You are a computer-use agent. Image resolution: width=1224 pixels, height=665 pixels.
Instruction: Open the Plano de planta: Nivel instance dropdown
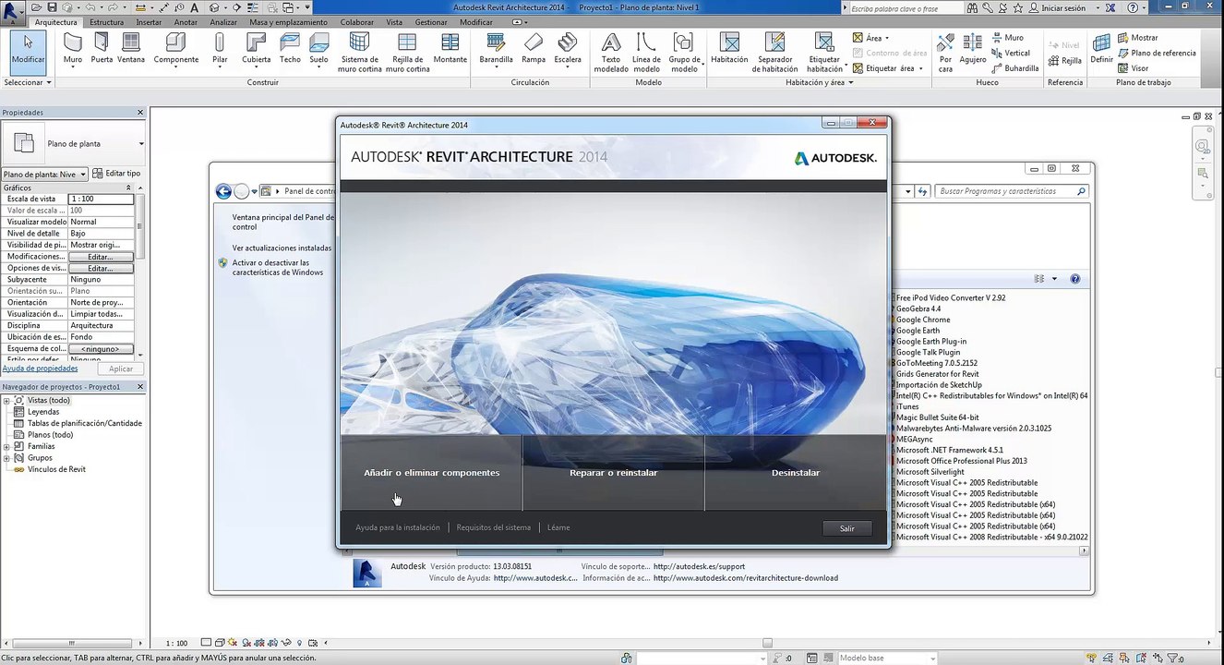point(45,174)
